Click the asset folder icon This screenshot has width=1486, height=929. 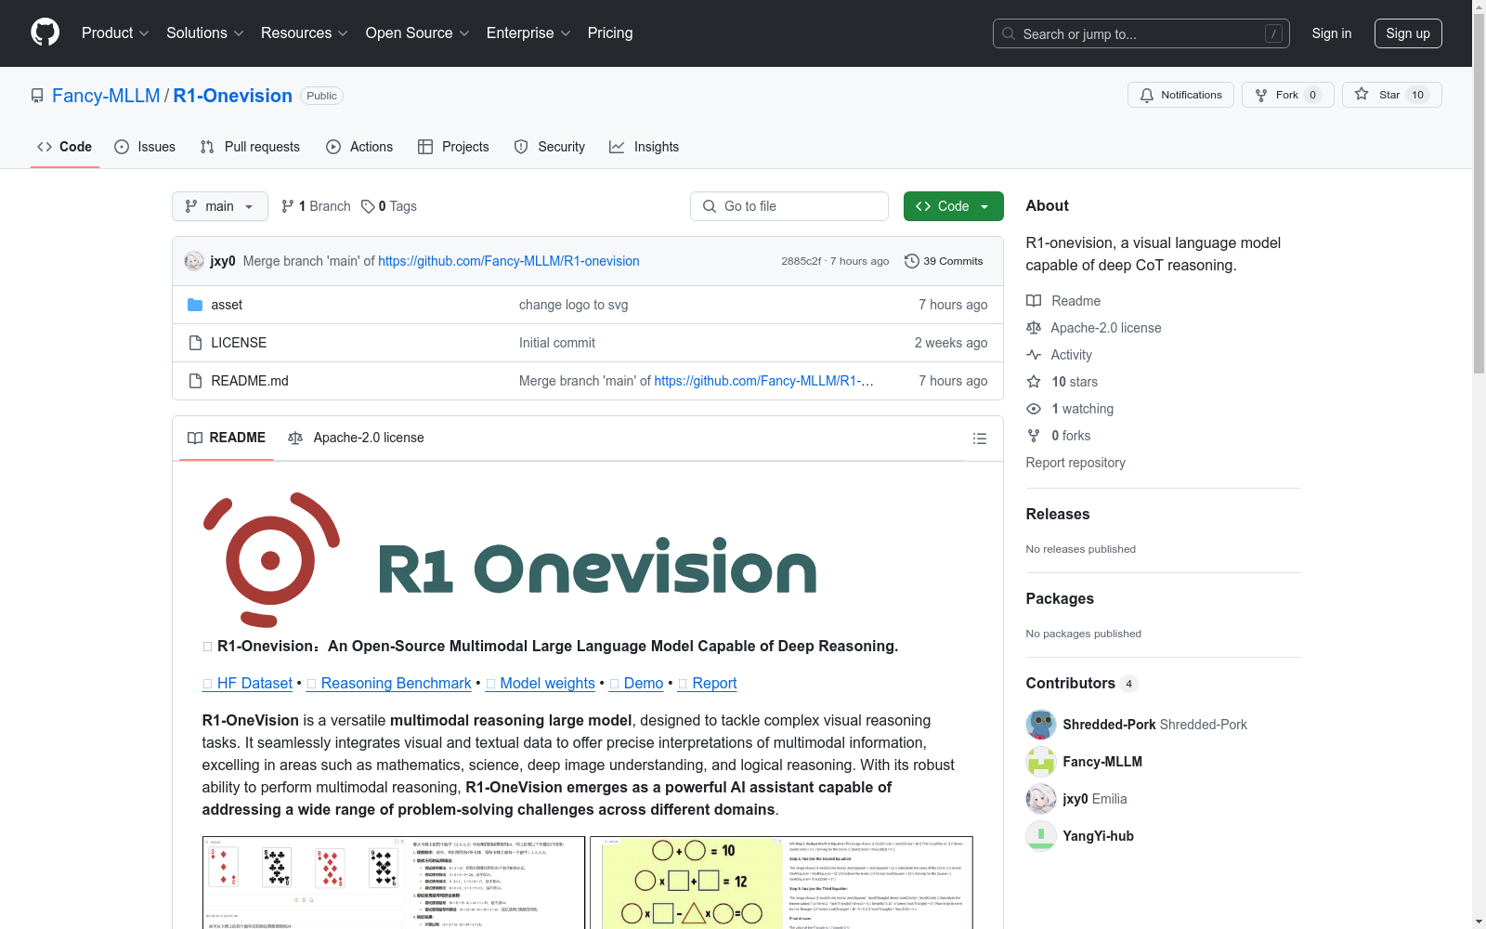pos(195,305)
